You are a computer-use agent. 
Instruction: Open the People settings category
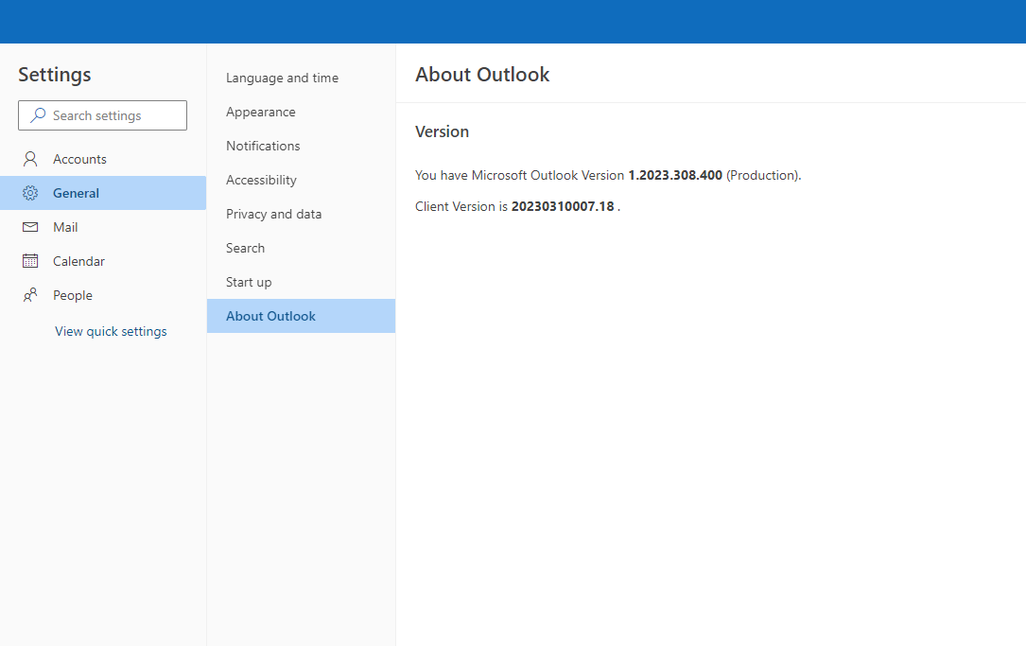(x=103, y=295)
